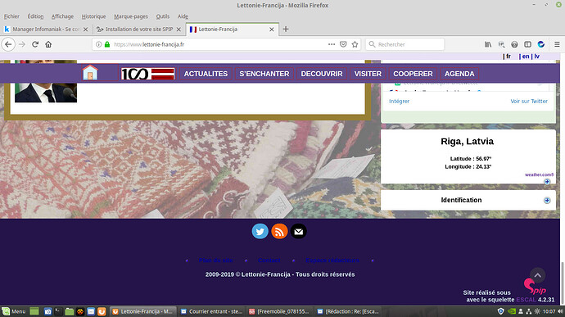Close the Manager Infomaniak tab
Viewport: 565px width, 317px height.
pyautogui.click(x=86, y=29)
